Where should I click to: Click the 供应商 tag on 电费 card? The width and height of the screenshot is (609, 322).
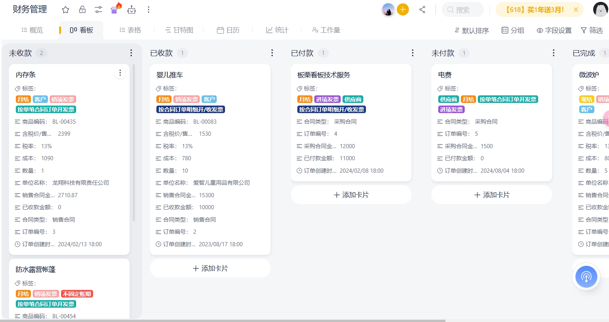(448, 99)
